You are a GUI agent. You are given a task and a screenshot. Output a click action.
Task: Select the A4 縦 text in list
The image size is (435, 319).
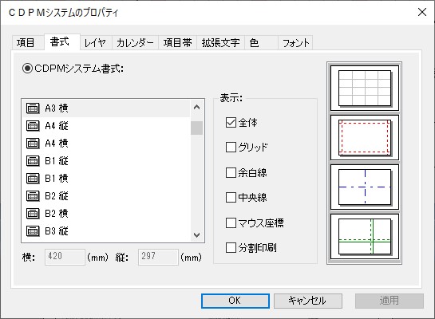coord(57,125)
